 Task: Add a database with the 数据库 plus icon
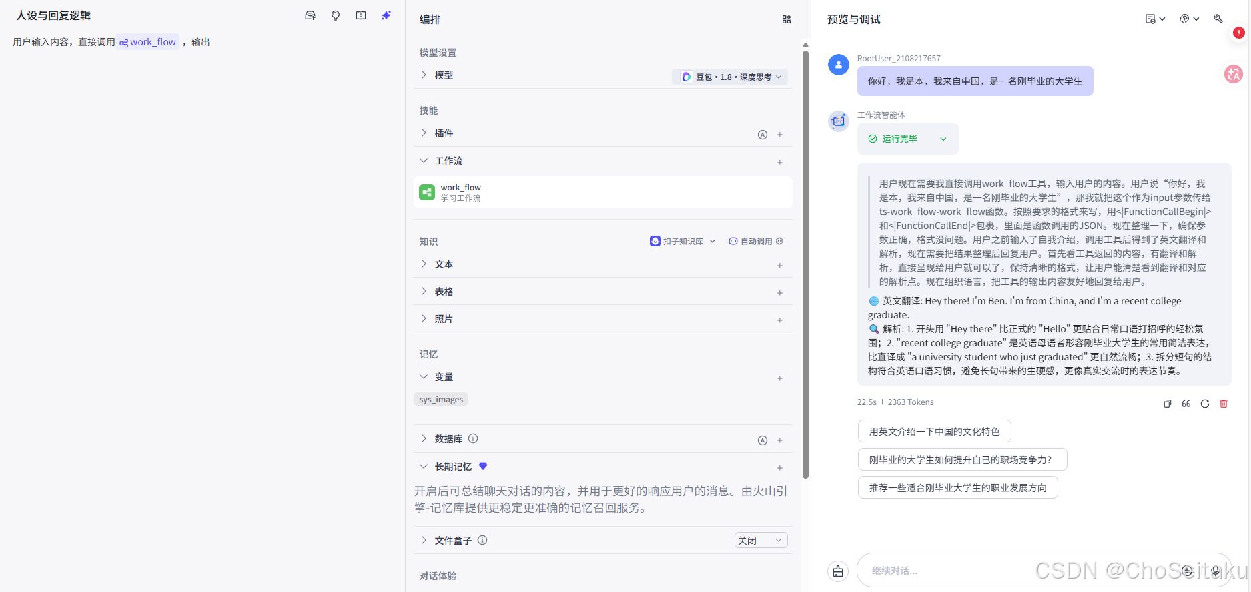pyautogui.click(x=780, y=440)
